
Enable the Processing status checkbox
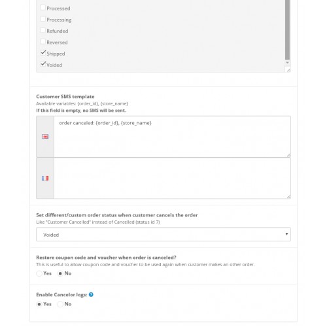coord(43,19)
